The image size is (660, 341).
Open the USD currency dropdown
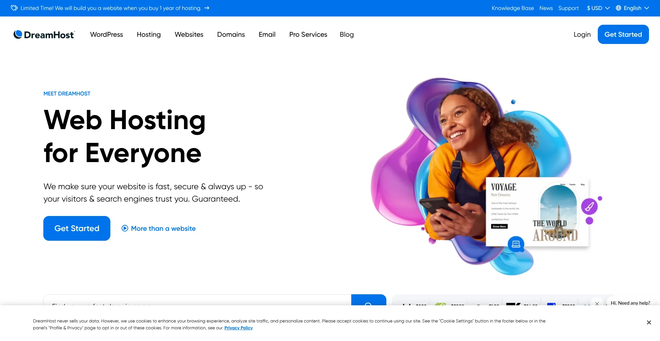coord(598,8)
